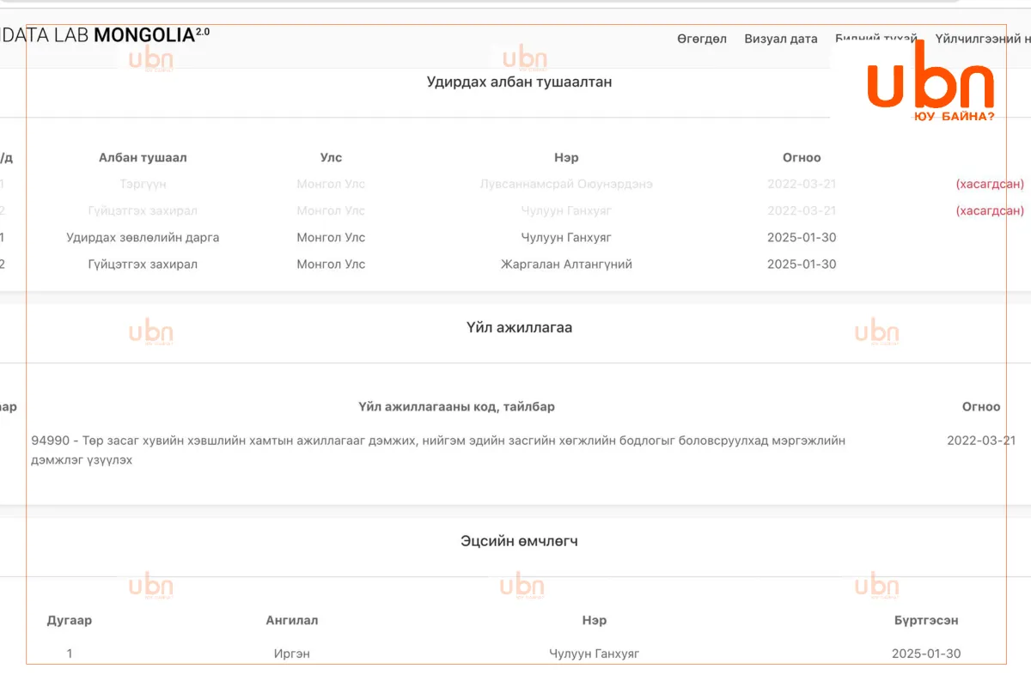Select Чулуун Ганхуяг in the owner table
Viewport: 1031px width, 687px height.
[x=595, y=654]
